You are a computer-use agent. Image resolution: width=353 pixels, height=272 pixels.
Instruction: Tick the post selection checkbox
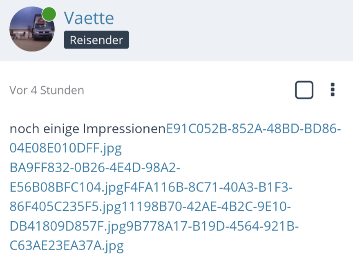tap(304, 90)
